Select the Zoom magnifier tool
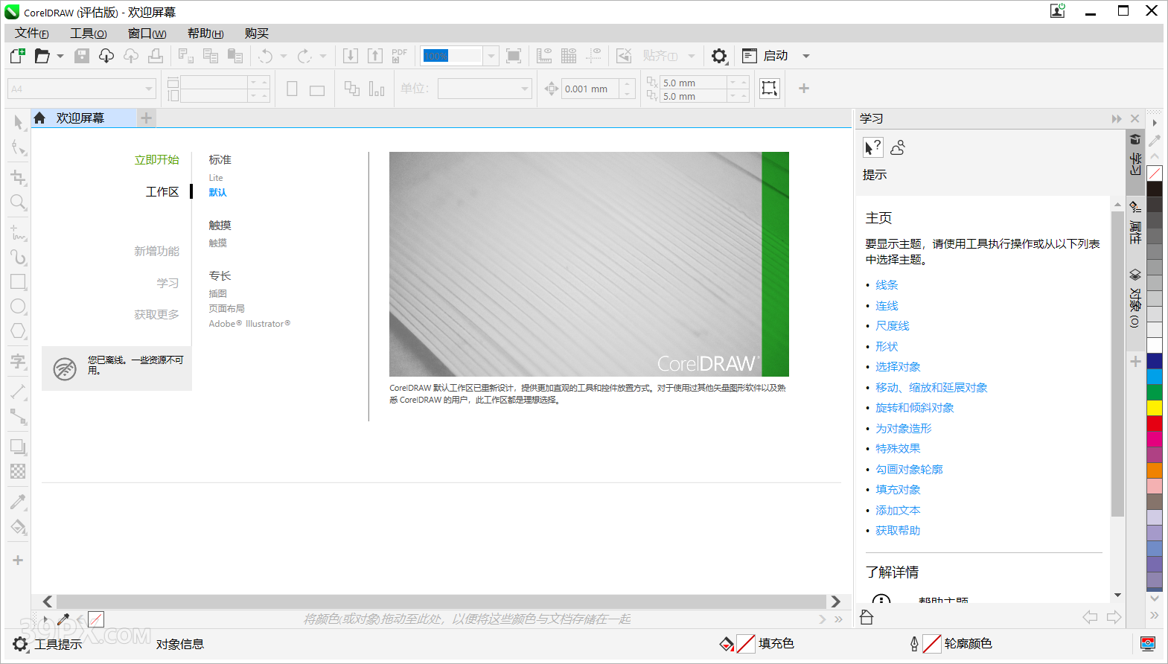This screenshot has height=664, width=1168. [x=19, y=202]
